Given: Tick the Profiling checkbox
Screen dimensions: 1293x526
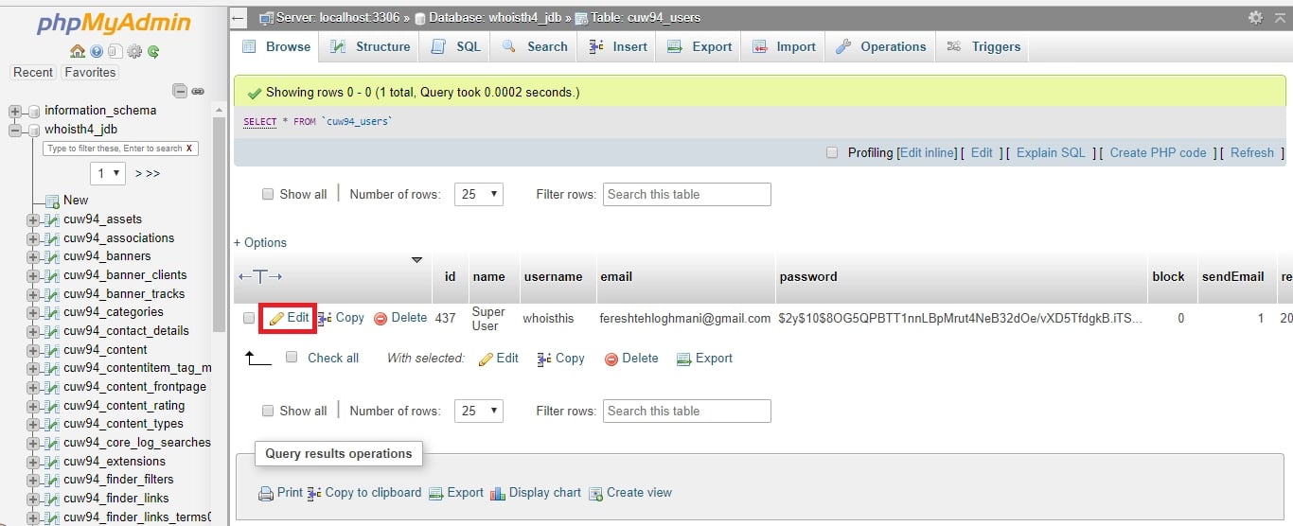Looking at the screenshot, I should coord(832,152).
